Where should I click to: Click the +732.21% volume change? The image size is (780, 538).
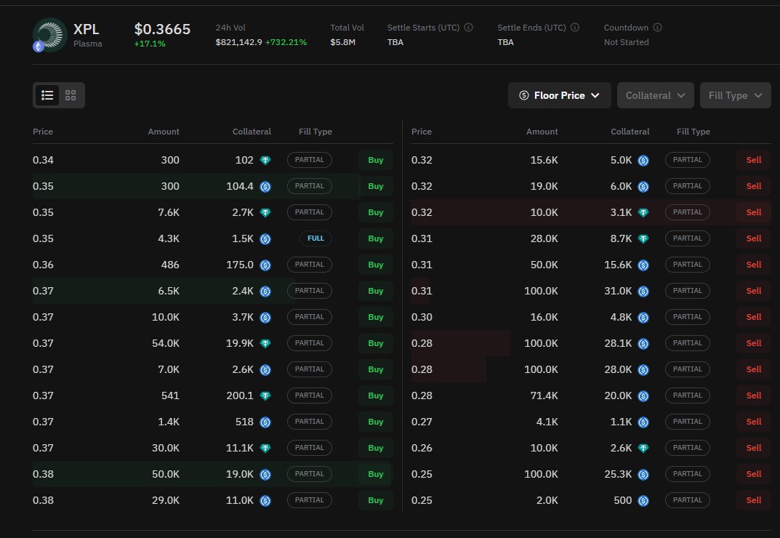pos(286,42)
